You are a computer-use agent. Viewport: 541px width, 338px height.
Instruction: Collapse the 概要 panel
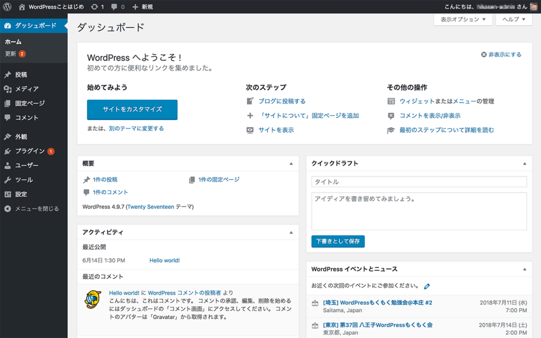pos(291,164)
